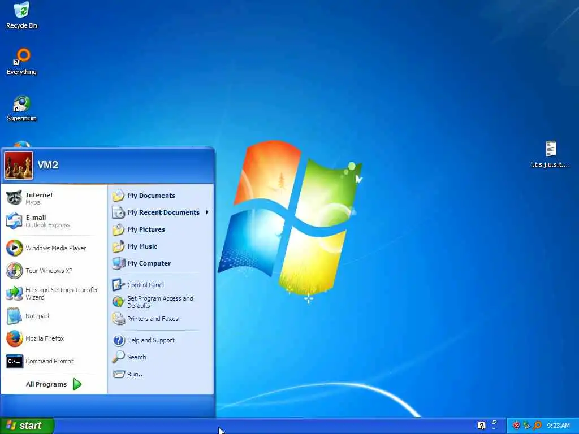Open Control Panel

click(x=161, y=285)
